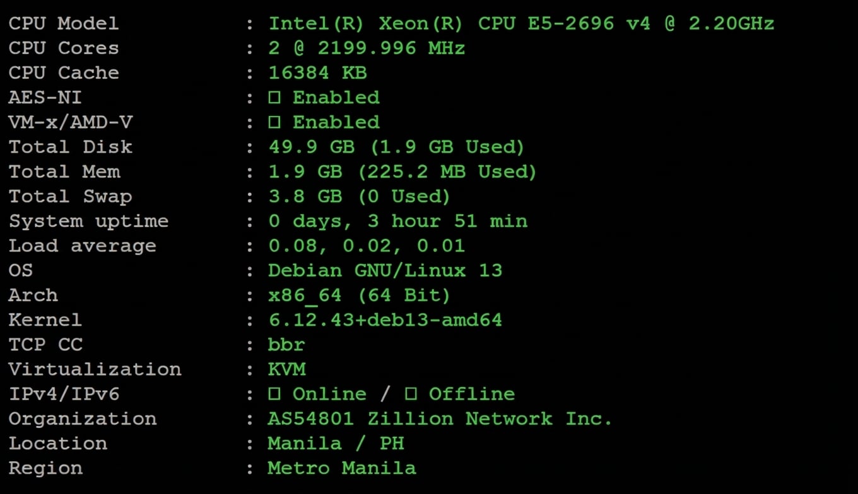
Task: Click the Debian GNU/Linux 13 text
Action: pyautogui.click(x=385, y=271)
